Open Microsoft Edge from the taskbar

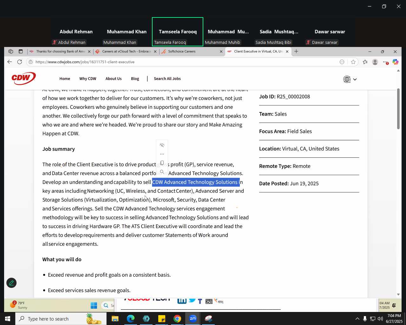pos(131,319)
